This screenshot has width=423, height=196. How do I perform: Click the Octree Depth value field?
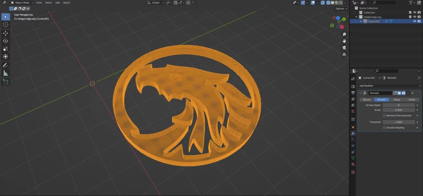click(399, 105)
